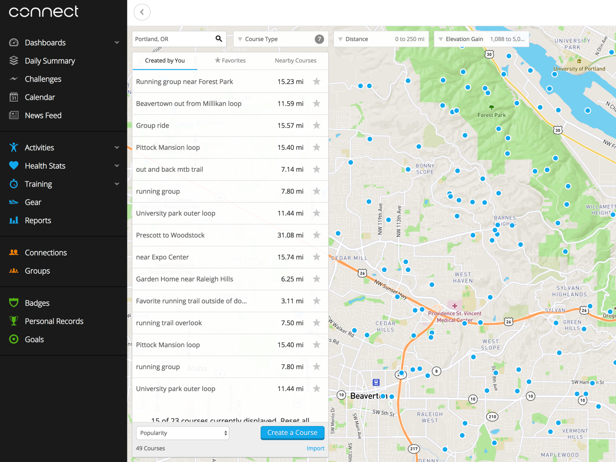Switch to the Nearby Courses tab
Screen dimensions: 616x462
[295, 60]
